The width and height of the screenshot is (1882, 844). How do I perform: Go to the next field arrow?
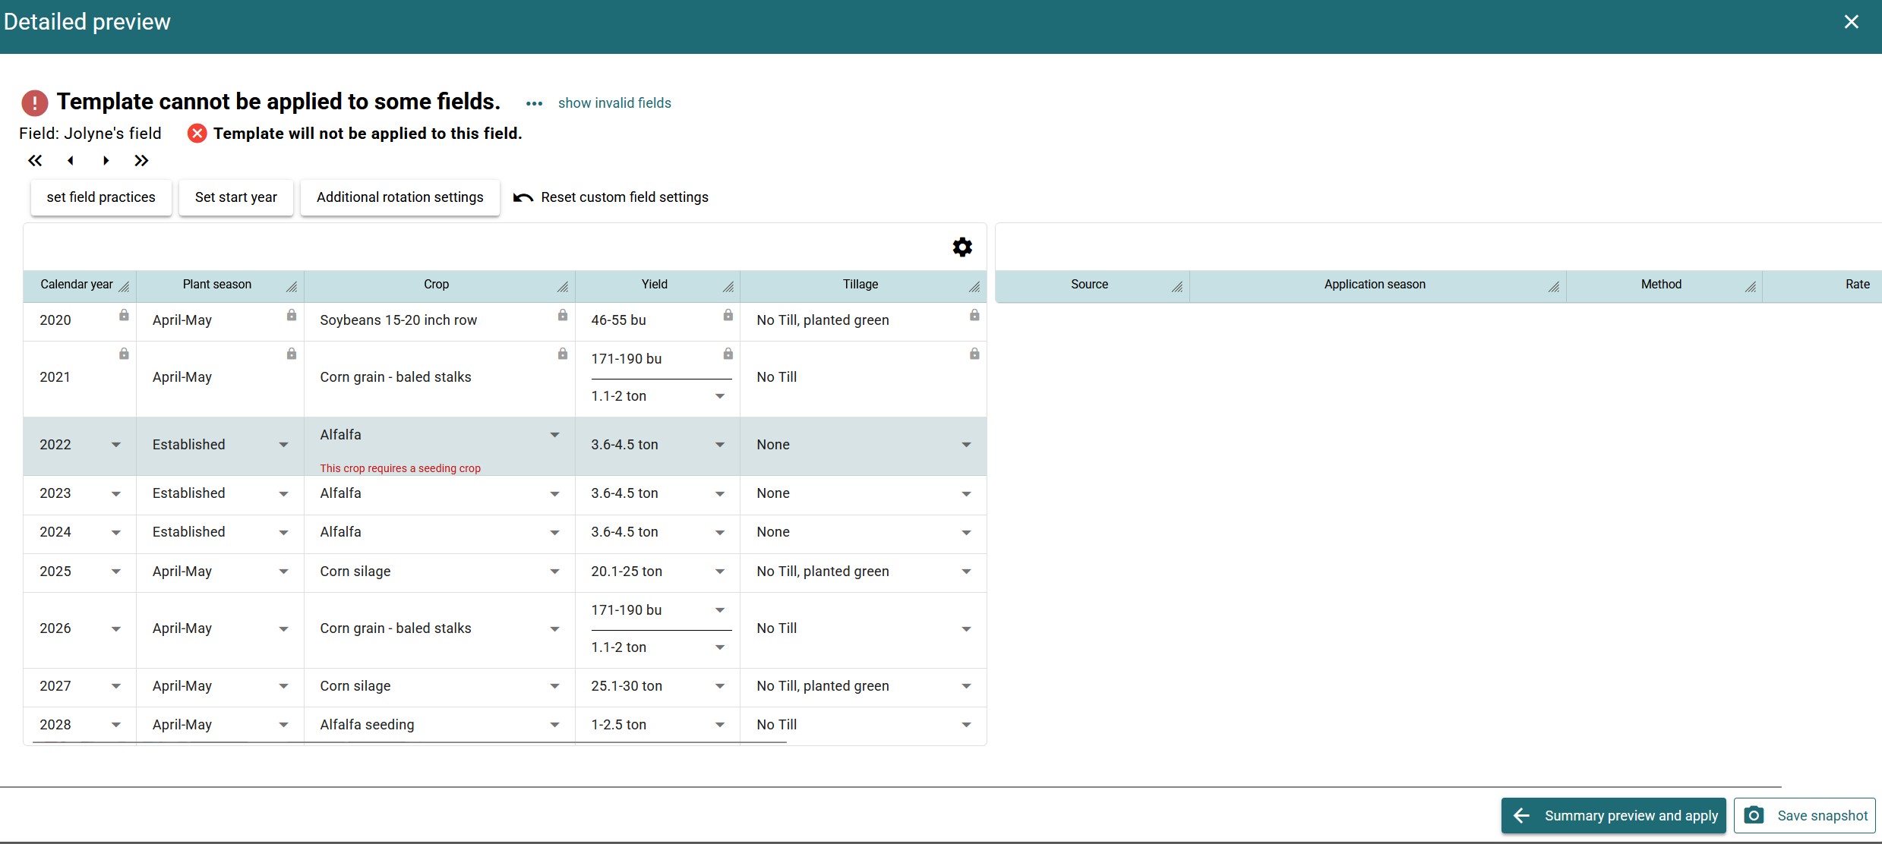(106, 161)
